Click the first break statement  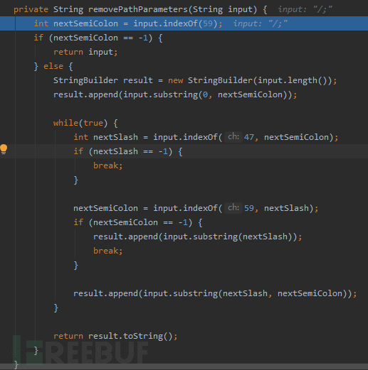pos(107,165)
